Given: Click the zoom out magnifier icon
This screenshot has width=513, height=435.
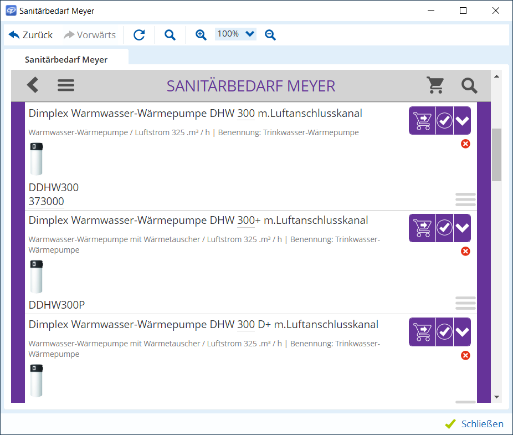Looking at the screenshot, I should coord(270,35).
